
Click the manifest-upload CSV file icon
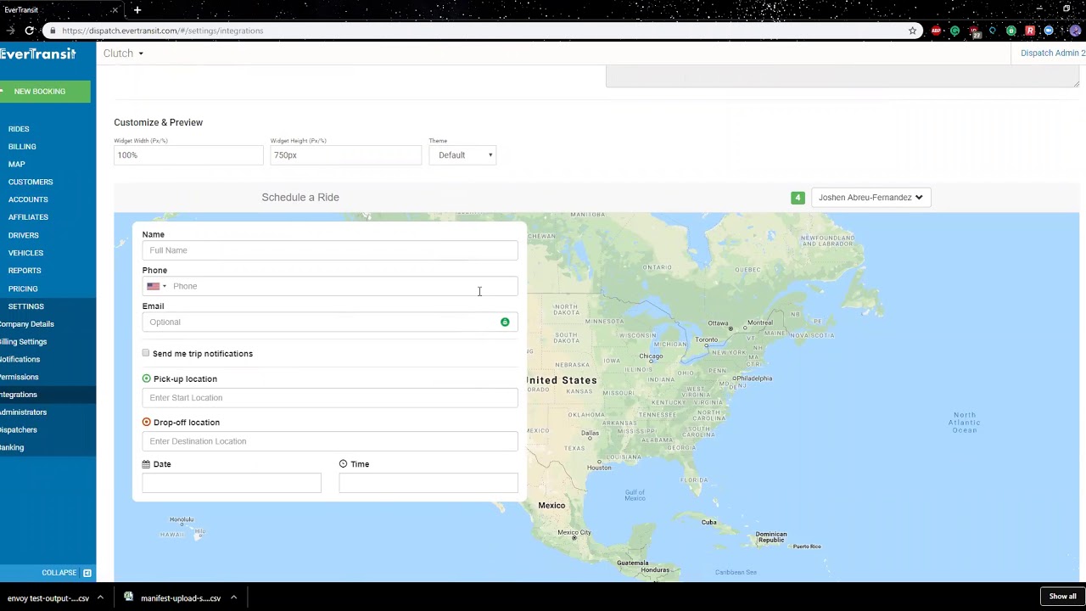pyautogui.click(x=129, y=597)
